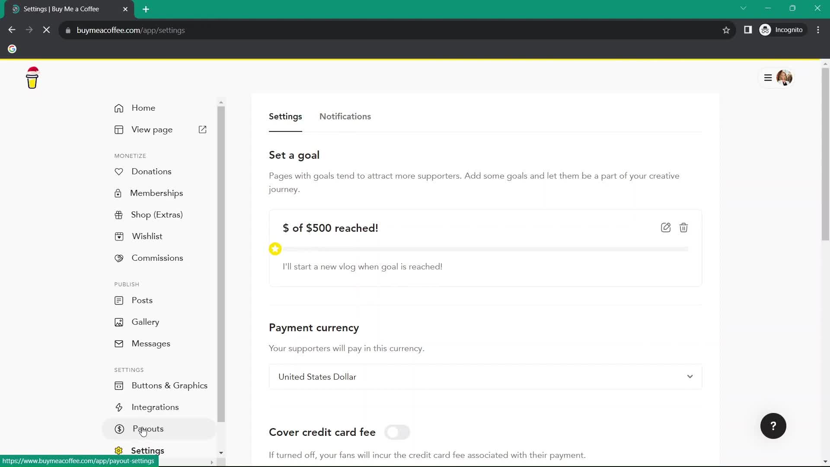Image resolution: width=830 pixels, height=467 pixels.
Task: Expand the Settings navigation section
Action: (220, 451)
